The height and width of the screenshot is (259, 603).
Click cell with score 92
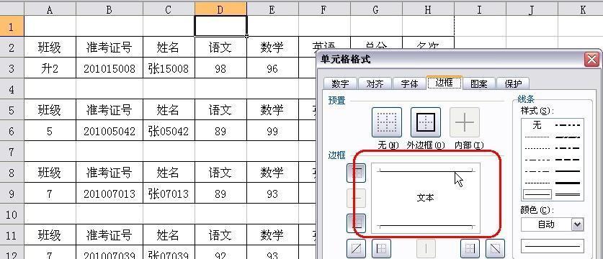pos(220,253)
